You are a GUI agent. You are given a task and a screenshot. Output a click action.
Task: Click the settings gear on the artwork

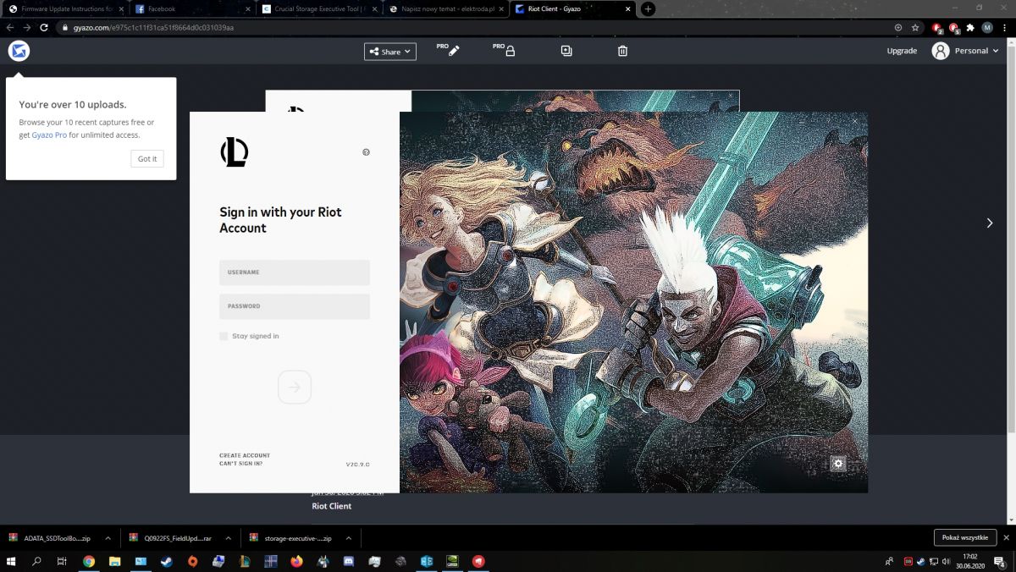pos(838,463)
